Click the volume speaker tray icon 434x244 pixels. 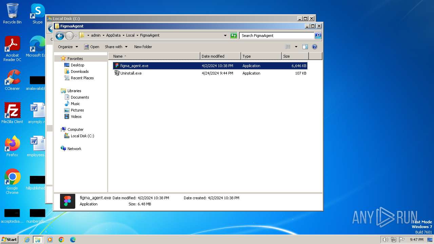[385, 240]
